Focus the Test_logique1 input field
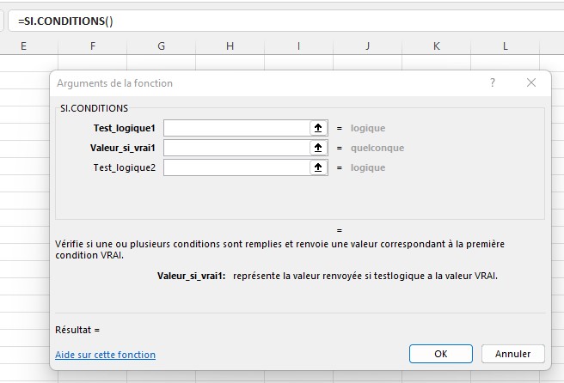The height and width of the screenshot is (383, 564). click(x=236, y=128)
